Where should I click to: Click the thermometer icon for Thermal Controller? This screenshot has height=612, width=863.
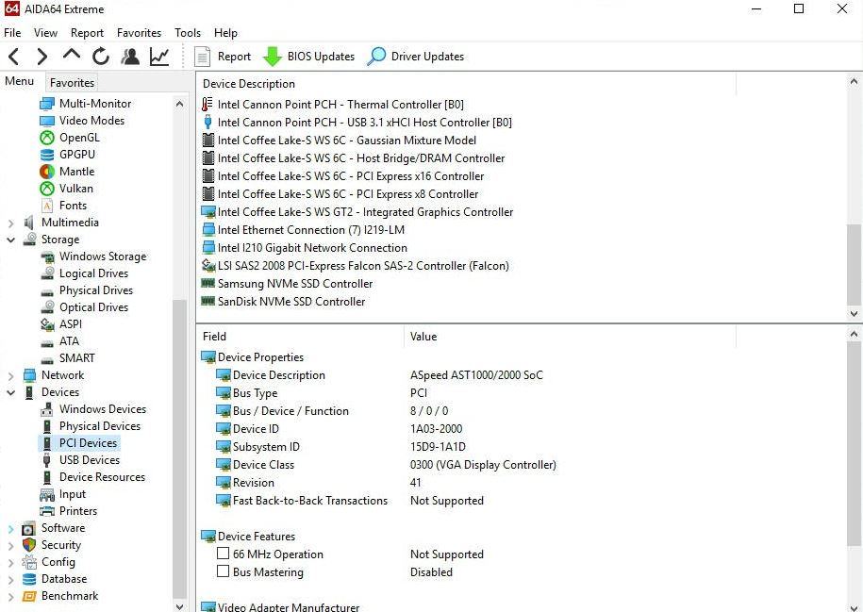[207, 104]
